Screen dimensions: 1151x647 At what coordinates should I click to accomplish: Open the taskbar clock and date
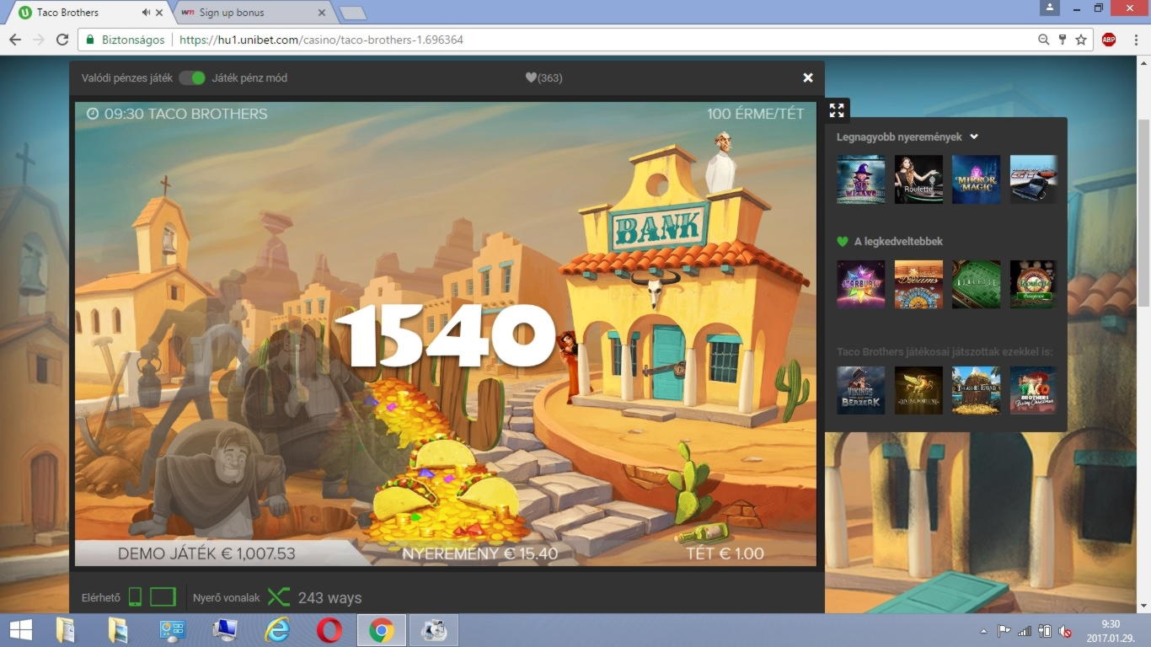coord(1111,630)
